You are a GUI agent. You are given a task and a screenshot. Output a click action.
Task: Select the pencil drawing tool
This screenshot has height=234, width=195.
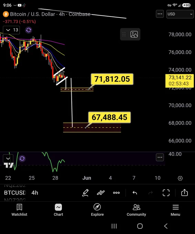pyautogui.click(x=85, y=193)
